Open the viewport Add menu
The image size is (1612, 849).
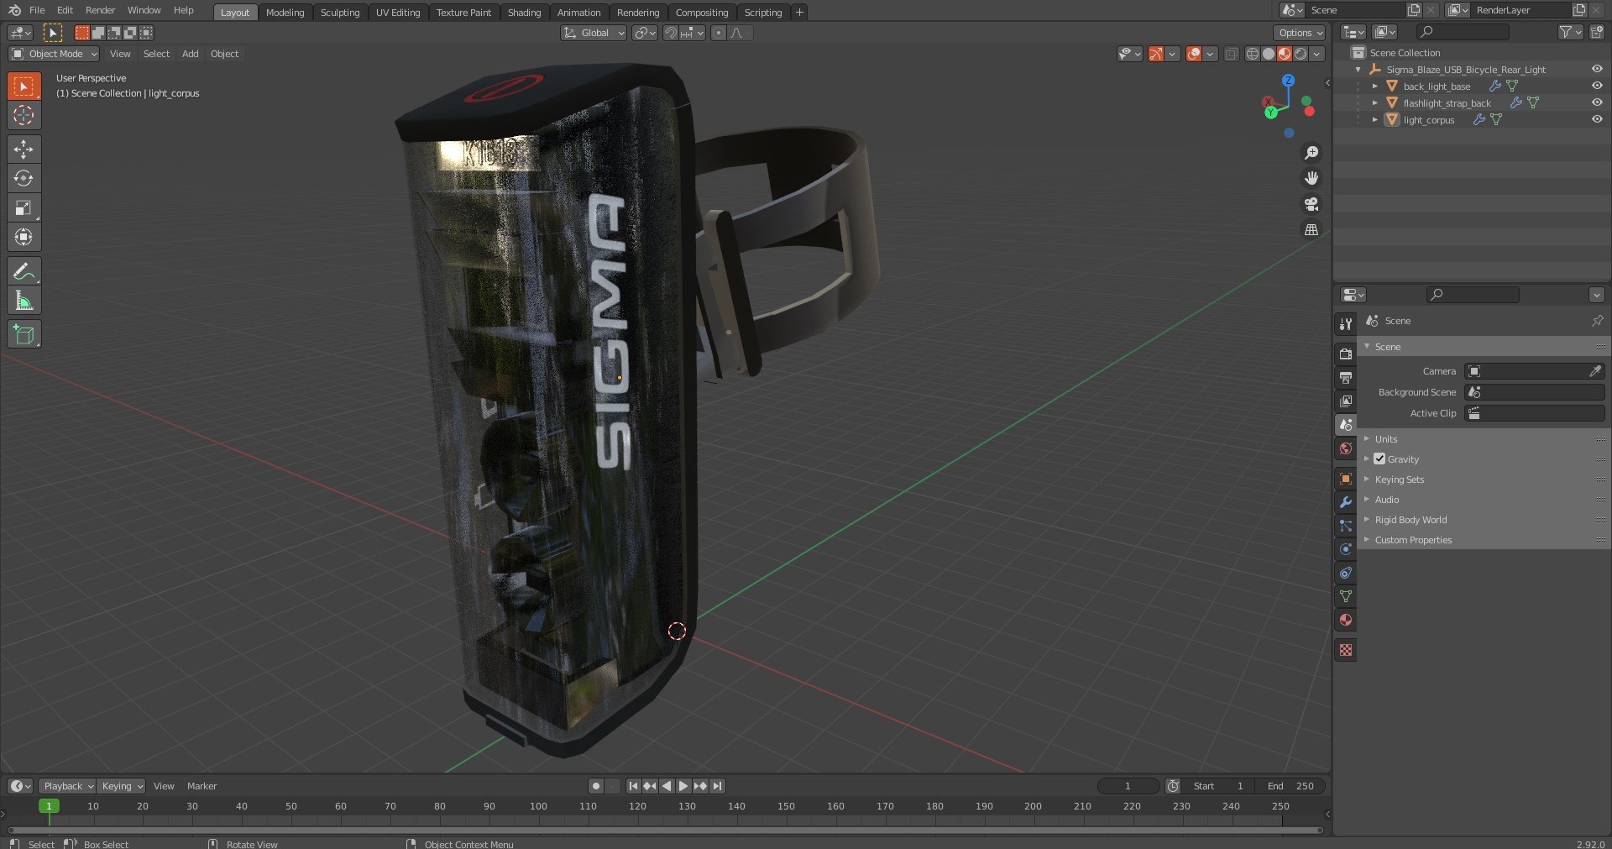coord(191,54)
